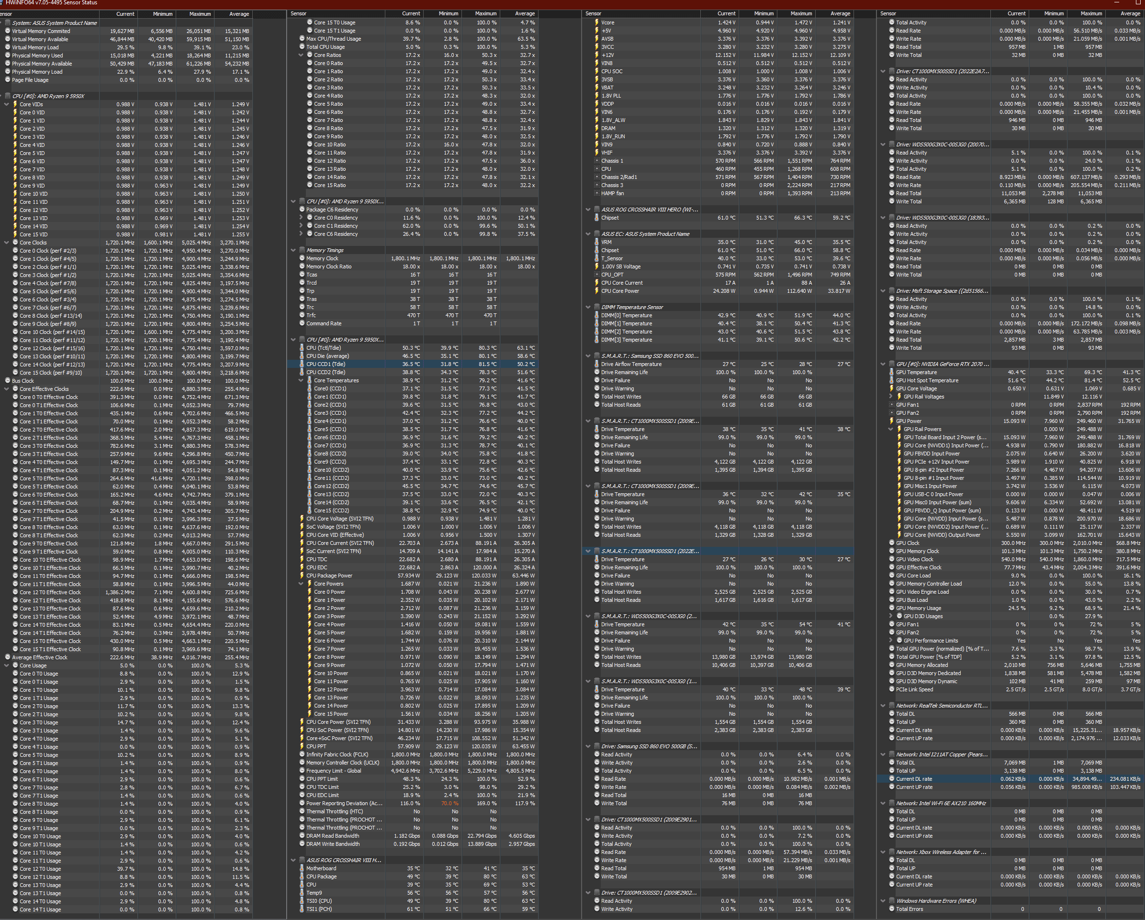Expand the GPU Performance Limits group

pos(891,641)
